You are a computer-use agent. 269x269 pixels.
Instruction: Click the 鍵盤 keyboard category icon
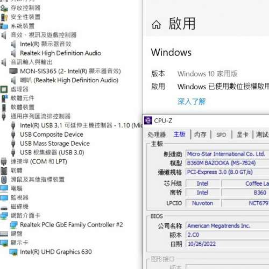coord(4,233)
